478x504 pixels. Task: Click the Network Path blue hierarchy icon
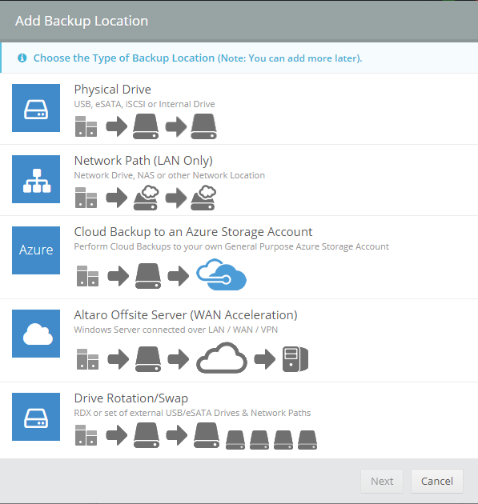pos(36,179)
